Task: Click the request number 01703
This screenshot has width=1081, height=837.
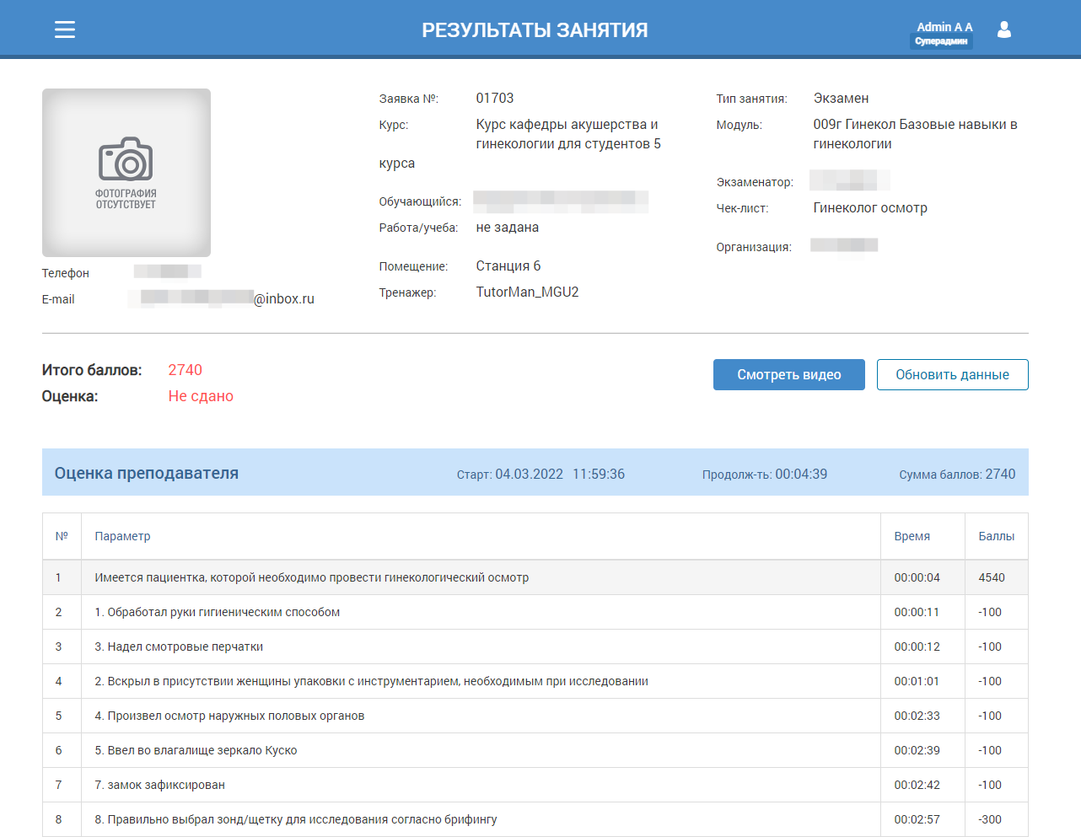Action: click(x=495, y=98)
